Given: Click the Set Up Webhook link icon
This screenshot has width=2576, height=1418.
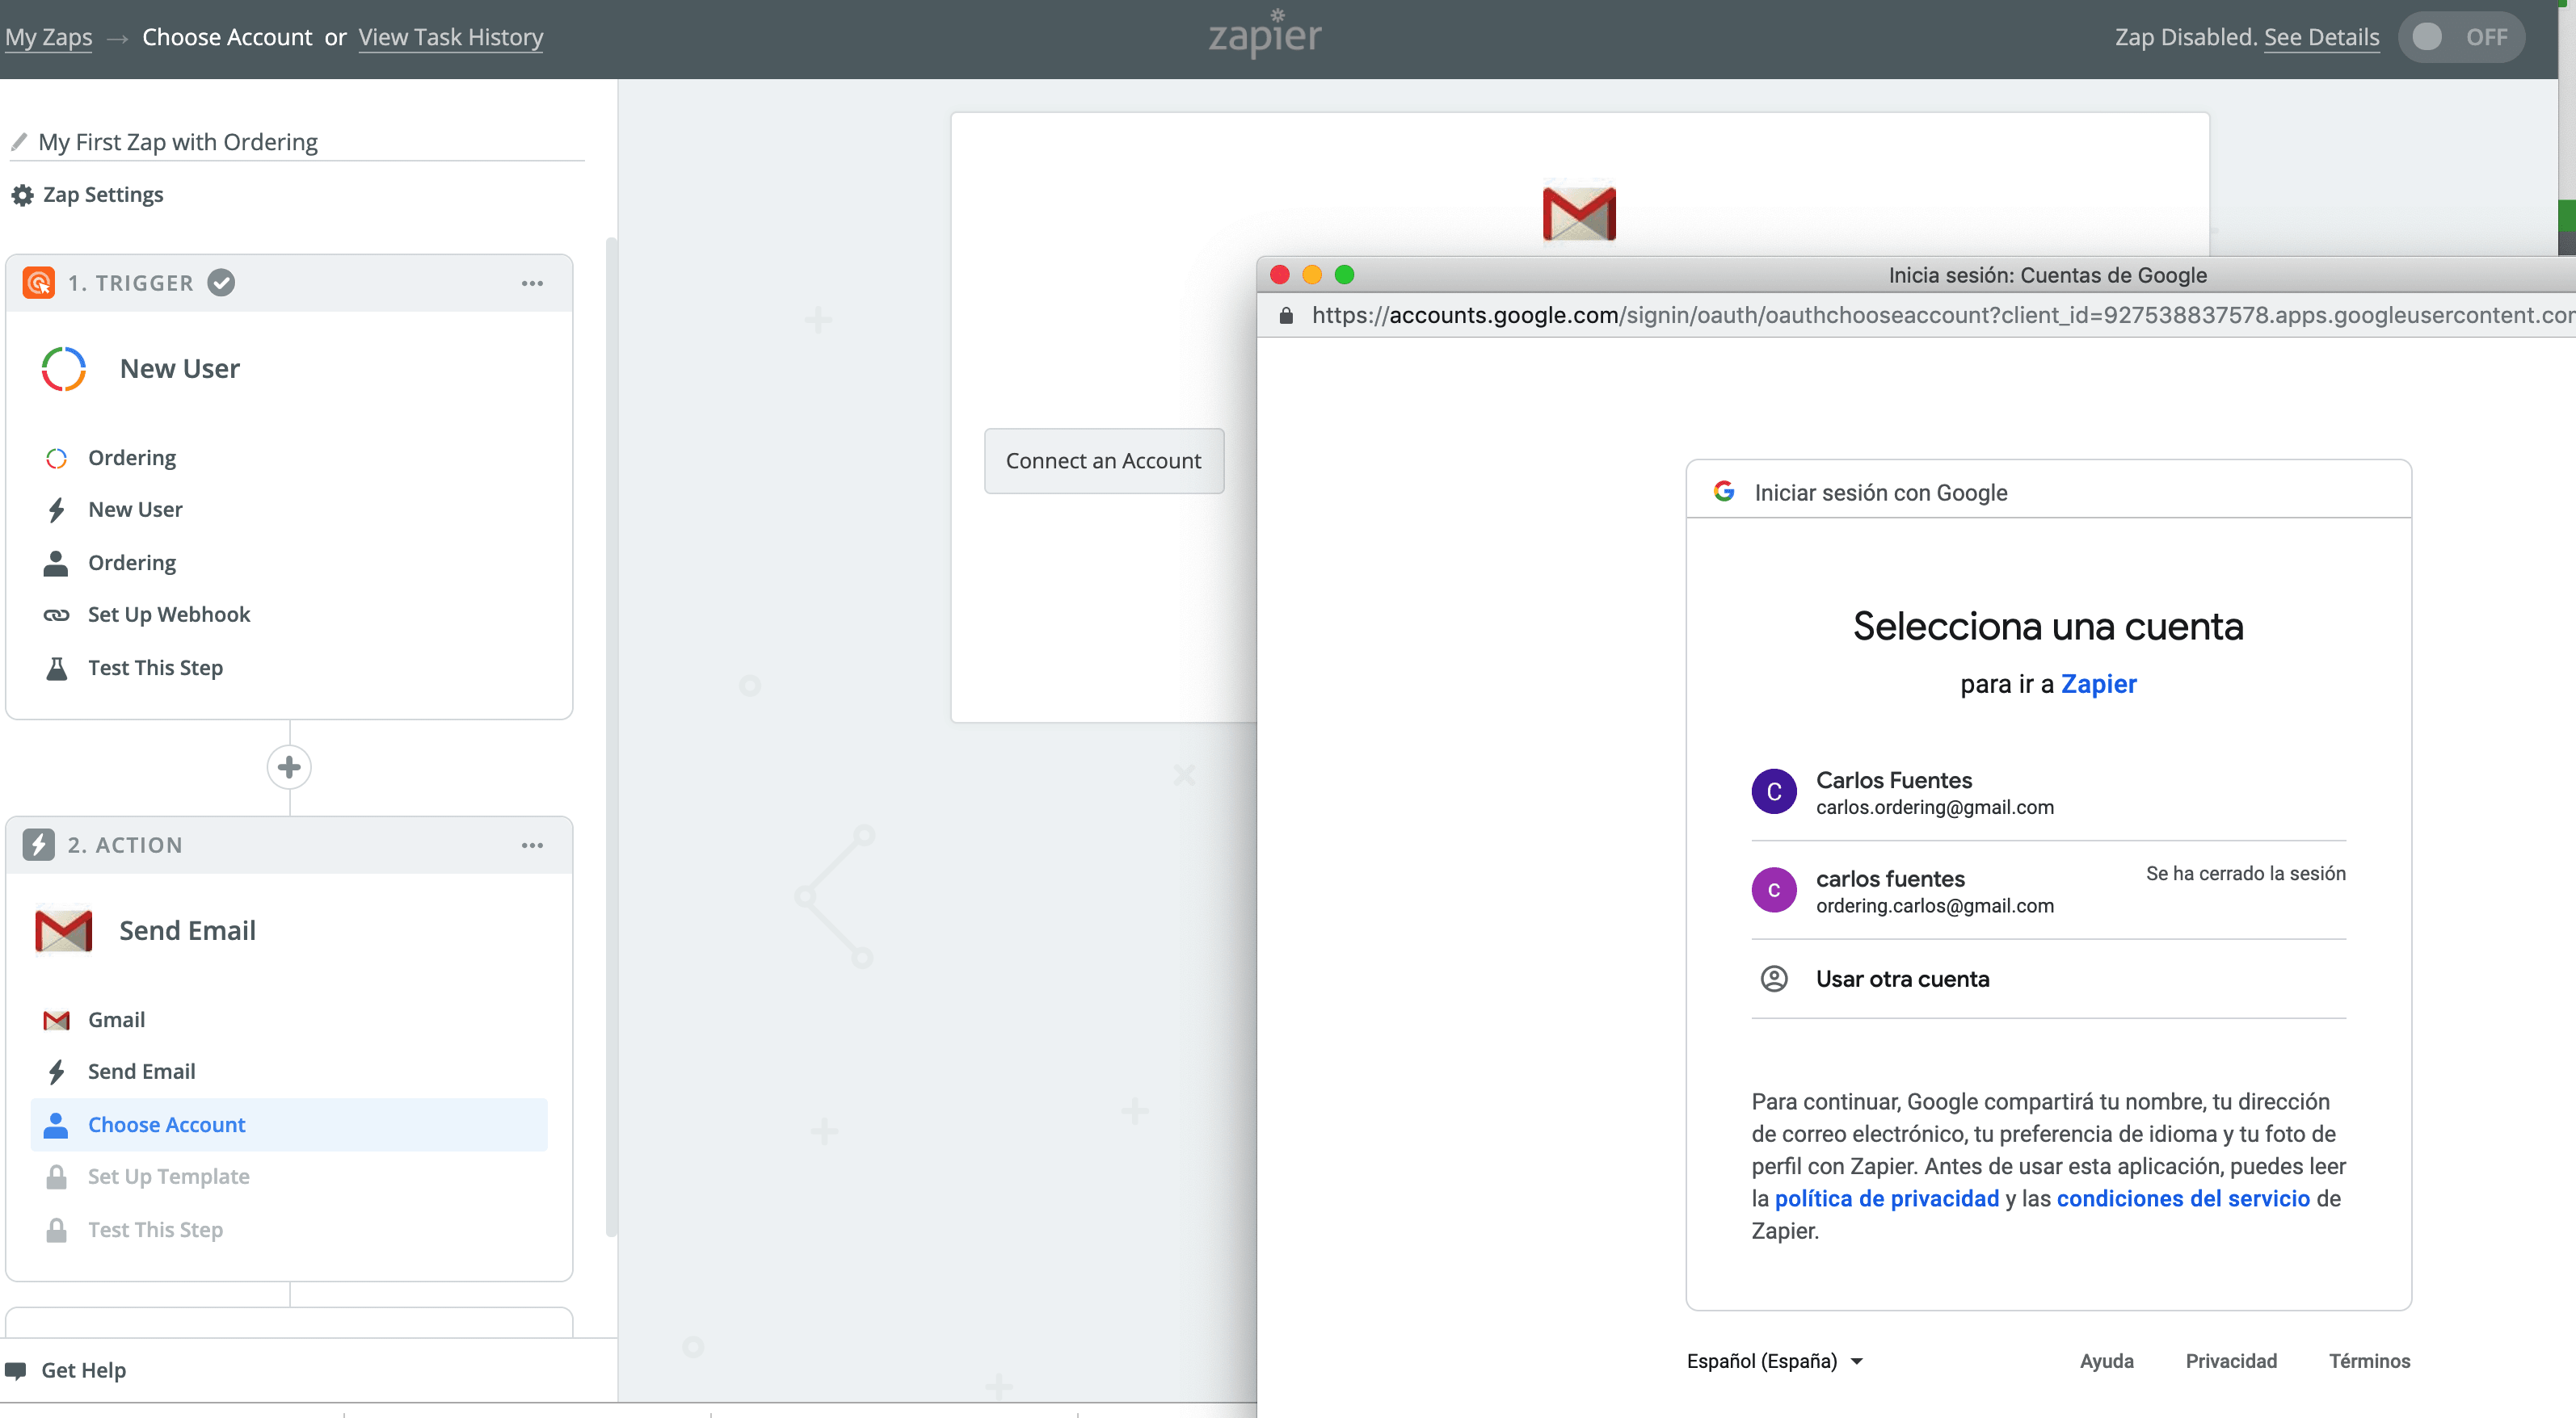Looking at the screenshot, I should (56, 615).
